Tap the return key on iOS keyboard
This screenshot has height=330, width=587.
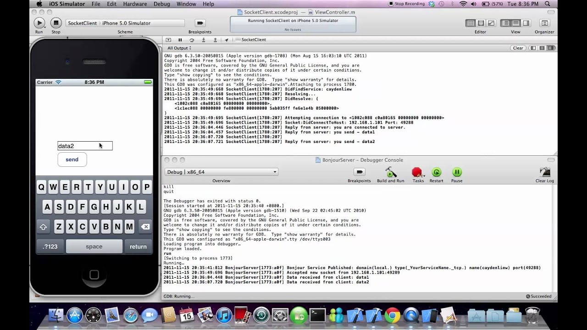click(138, 247)
